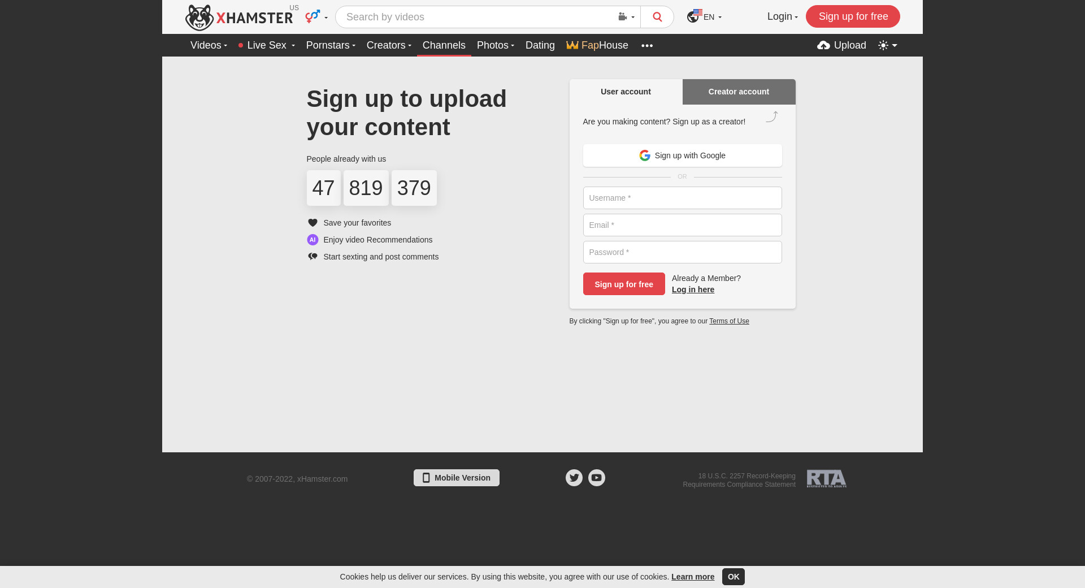1085x588 pixels.
Task: Follow the Log in here link
Action: tap(693, 289)
